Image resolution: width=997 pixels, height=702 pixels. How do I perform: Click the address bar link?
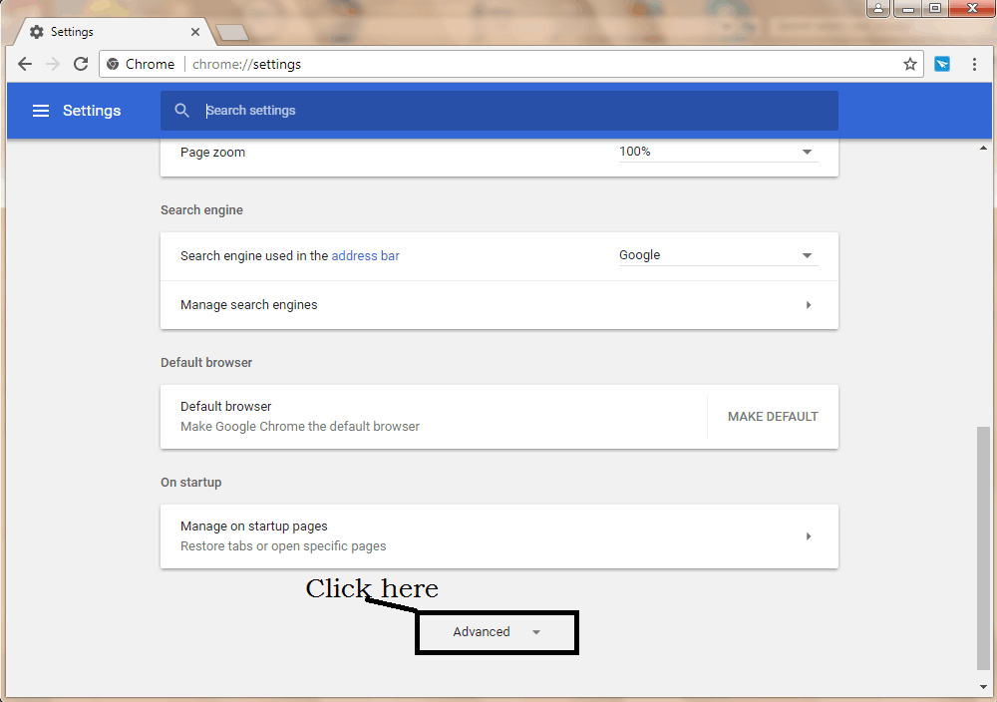(365, 255)
